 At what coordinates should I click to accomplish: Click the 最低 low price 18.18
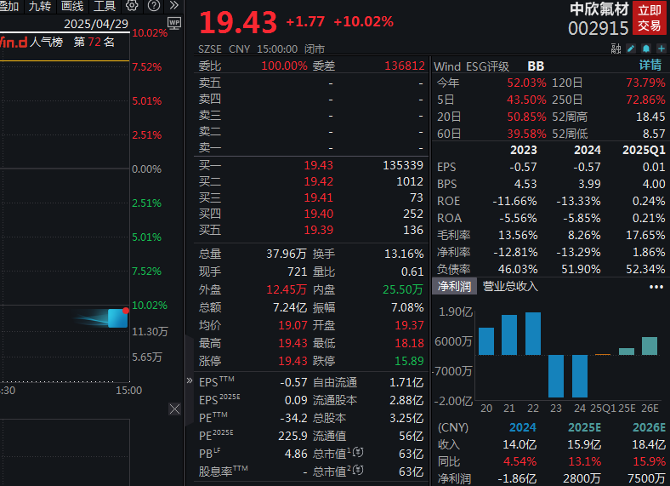pyautogui.click(x=409, y=343)
